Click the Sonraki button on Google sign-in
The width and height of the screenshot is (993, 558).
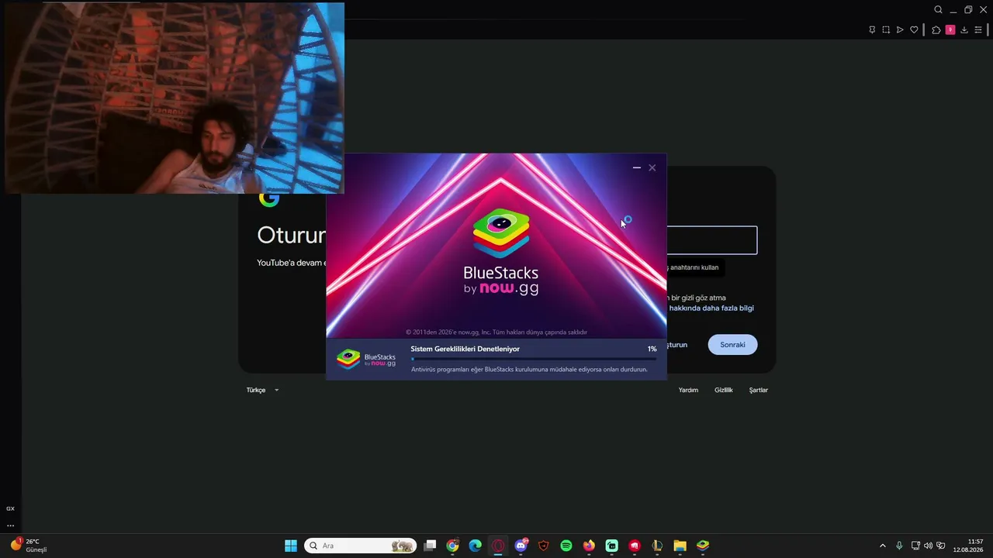[x=732, y=345]
